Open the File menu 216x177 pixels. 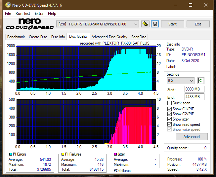click(8, 14)
